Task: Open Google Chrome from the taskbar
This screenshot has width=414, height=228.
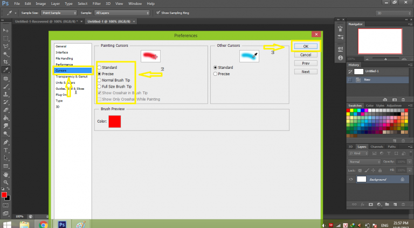Action: (43, 223)
